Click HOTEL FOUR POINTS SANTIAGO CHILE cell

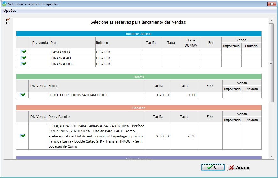[96, 95]
